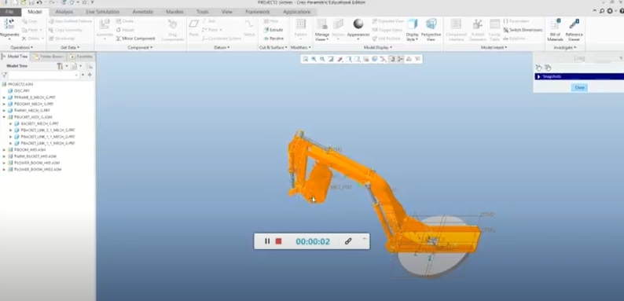Click the Model Tree search field
624x301 pixels.
[44, 75]
